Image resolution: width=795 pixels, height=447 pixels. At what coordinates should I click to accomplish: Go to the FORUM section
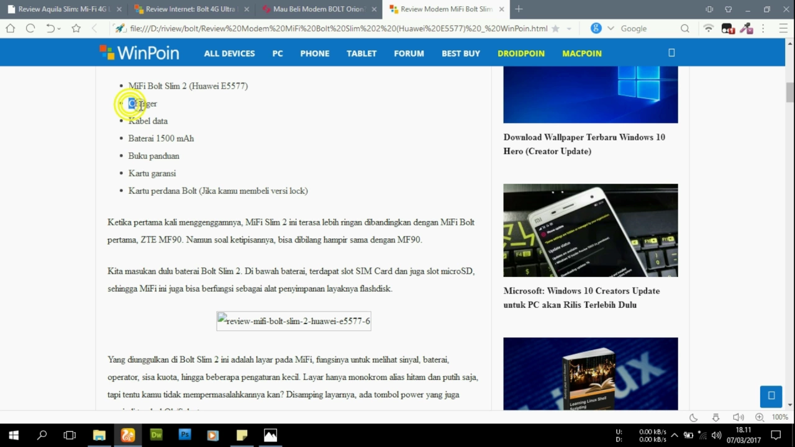pyautogui.click(x=409, y=53)
